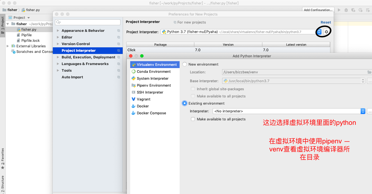The height and width of the screenshot is (194, 372).
Task: Select Virtualenv Environment in interpreter list
Action: click(x=155, y=64)
